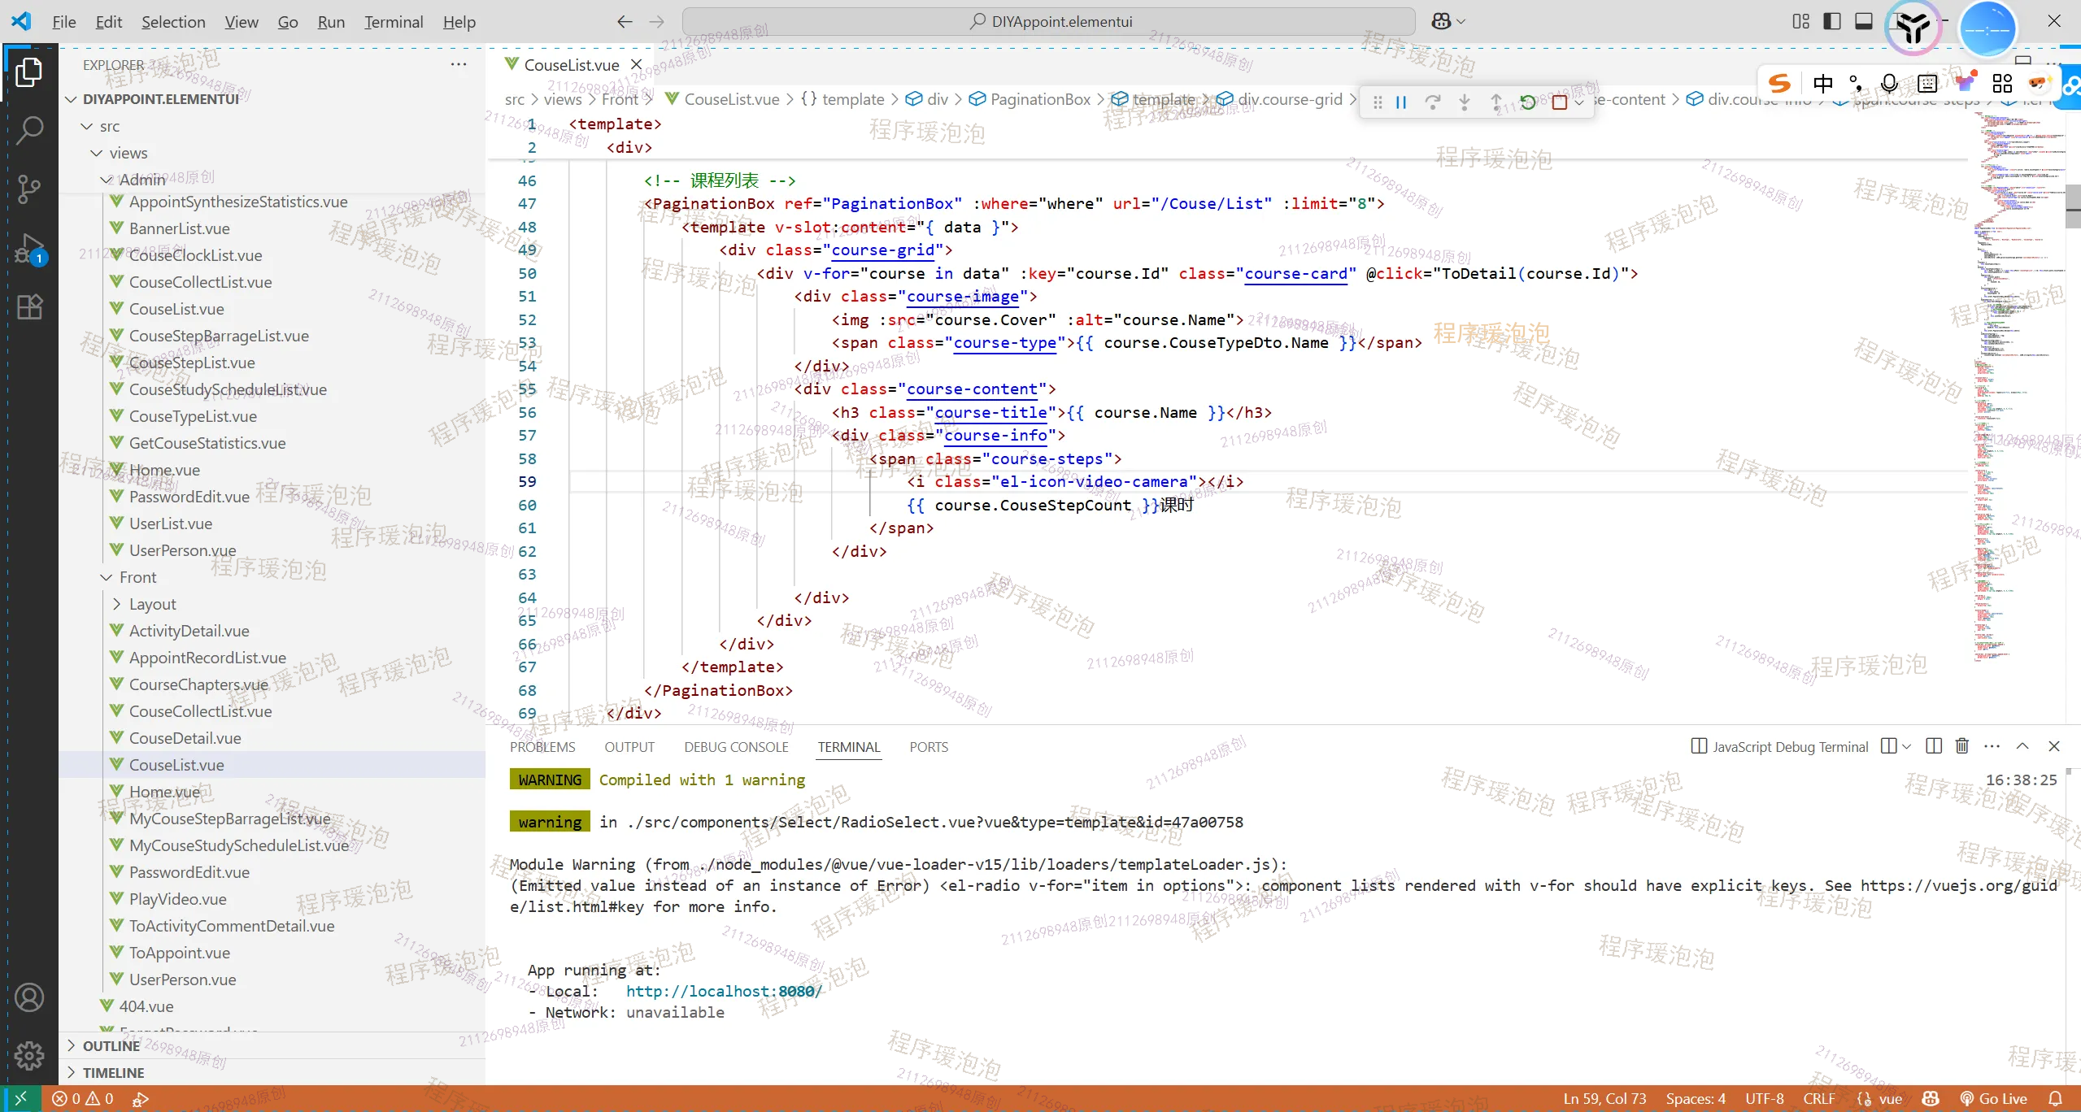Viewport: 2081px width, 1112px height.
Task: Click Go Live in status bar
Action: point(1994,1099)
